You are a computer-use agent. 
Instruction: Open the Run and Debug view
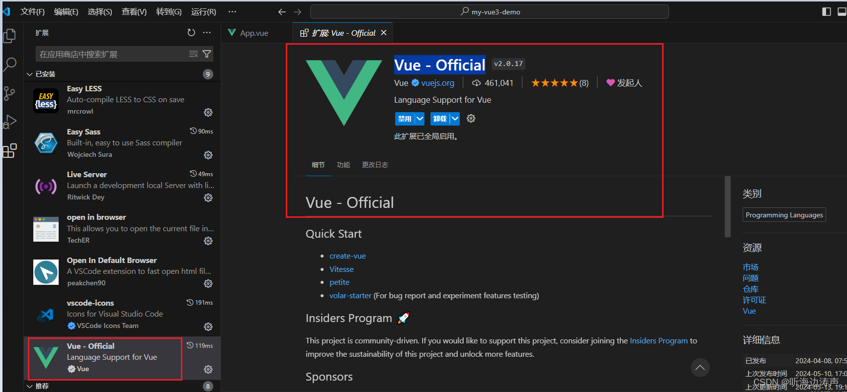pos(9,122)
